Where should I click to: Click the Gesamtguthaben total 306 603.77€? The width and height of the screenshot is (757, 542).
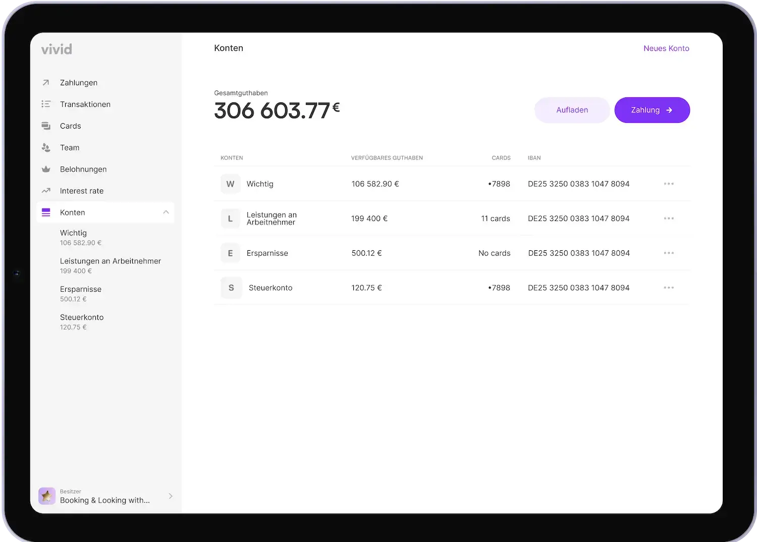click(x=277, y=111)
